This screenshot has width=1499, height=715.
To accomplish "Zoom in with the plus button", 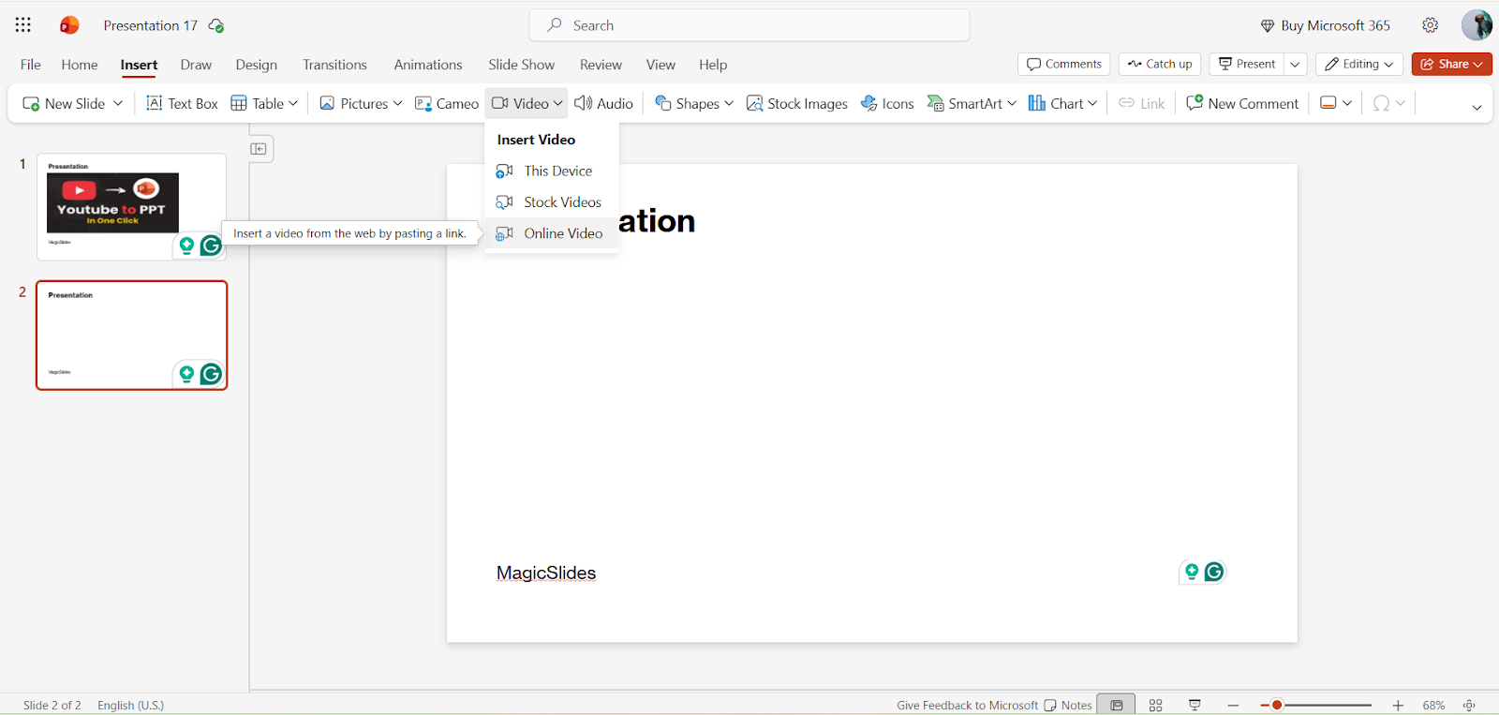I will (x=1398, y=705).
